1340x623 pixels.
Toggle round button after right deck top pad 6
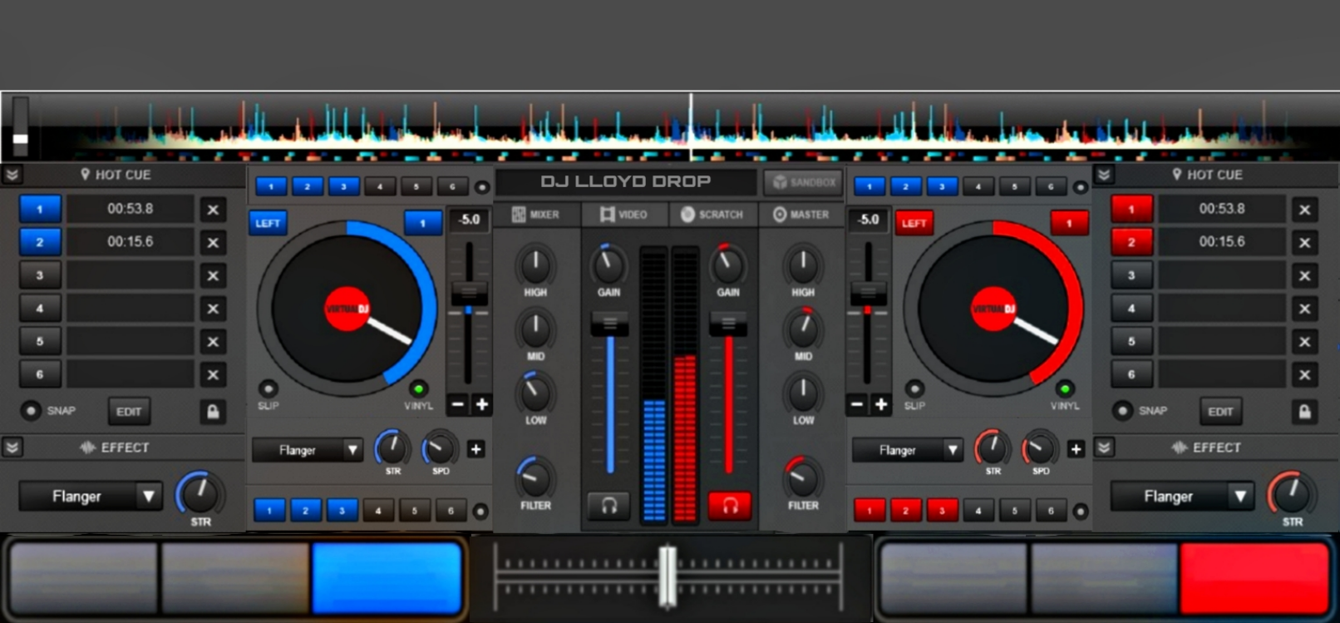coord(1080,187)
